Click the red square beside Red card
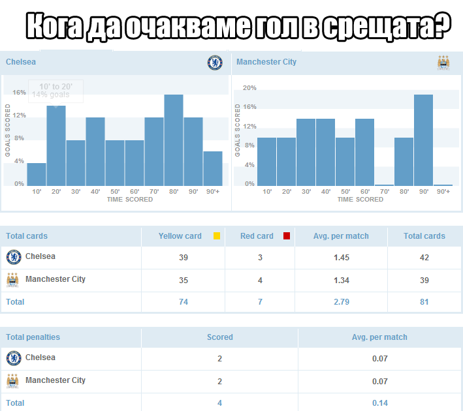Image resolution: width=463 pixels, height=411 pixels. tap(287, 236)
